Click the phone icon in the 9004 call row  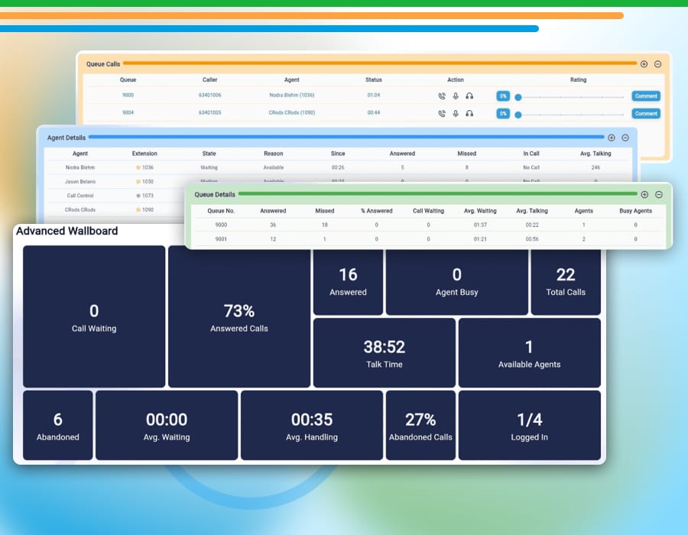(x=443, y=112)
